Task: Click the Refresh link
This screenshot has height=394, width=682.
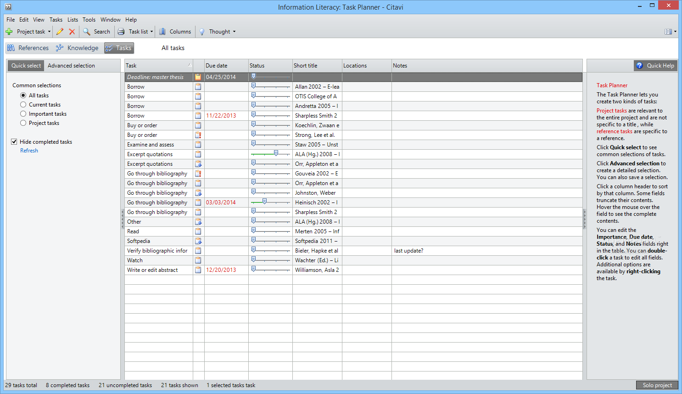Action: pyautogui.click(x=29, y=151)
